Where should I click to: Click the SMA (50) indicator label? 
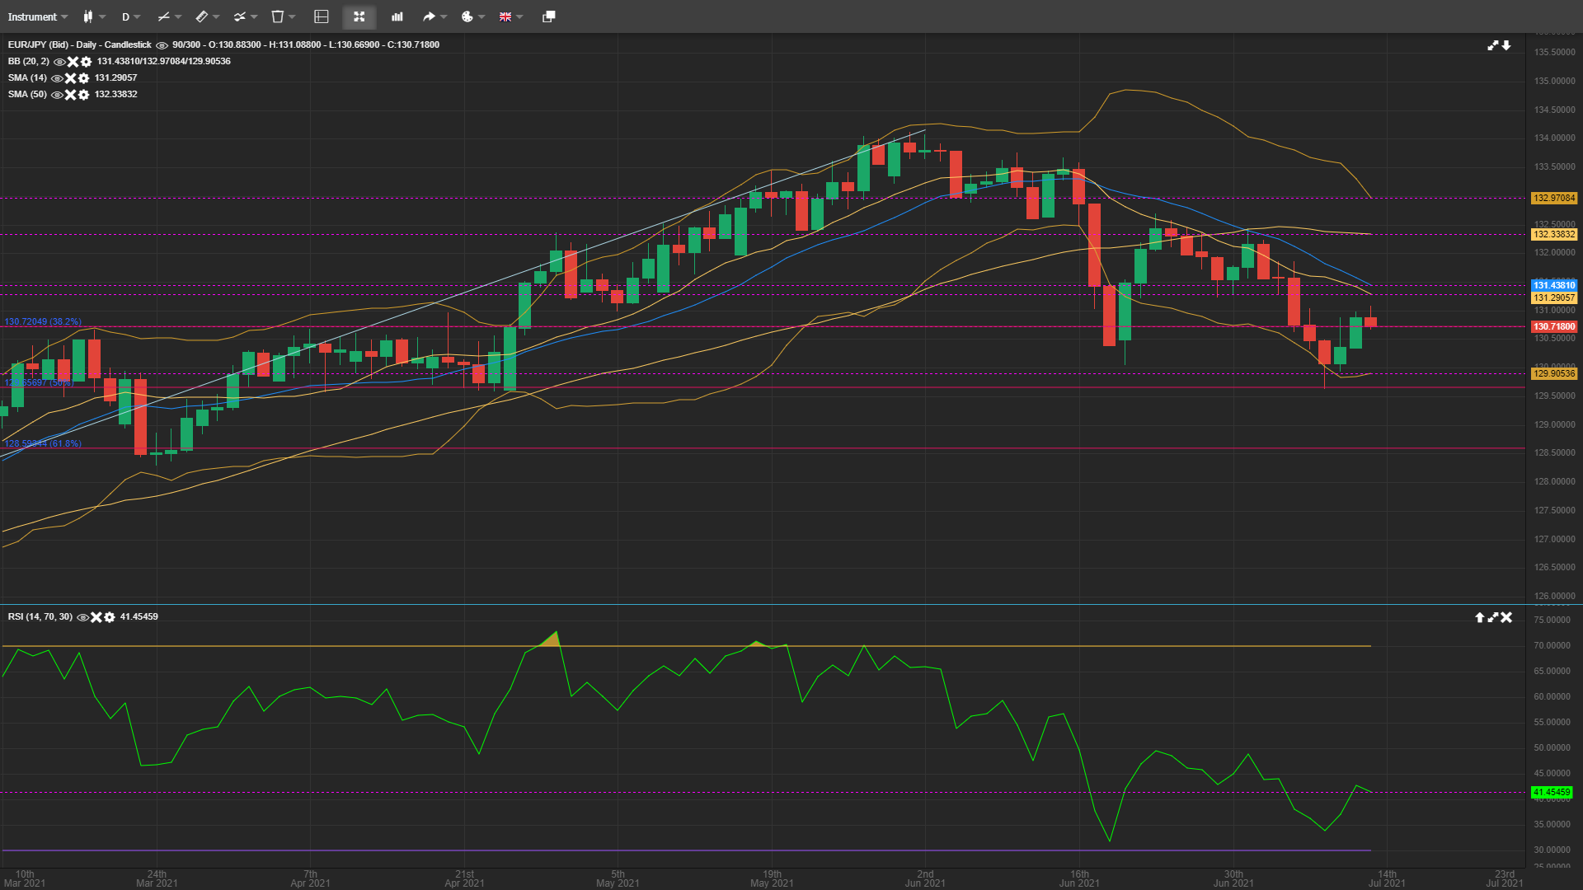tap(27, 94)
